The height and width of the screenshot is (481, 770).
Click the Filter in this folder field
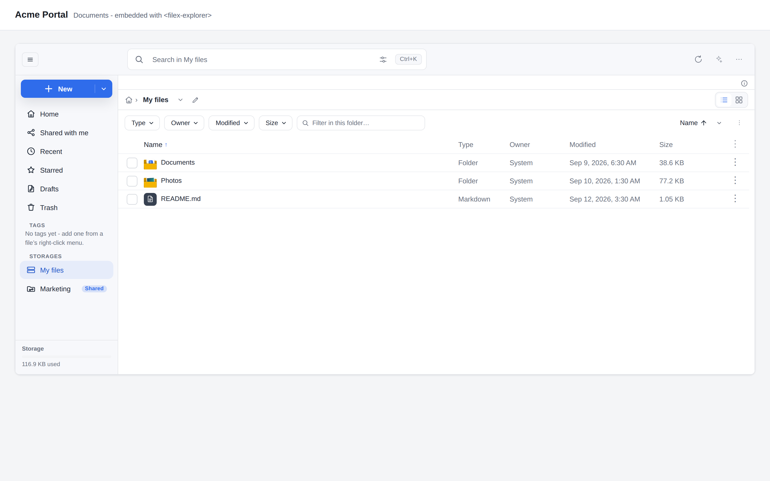pyautogui.click(x=361, y=123)
